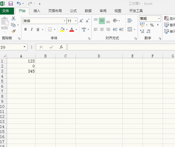Select cell A3 containing 345
Viewport: 175px width, 147px height.
coord(21,71)
